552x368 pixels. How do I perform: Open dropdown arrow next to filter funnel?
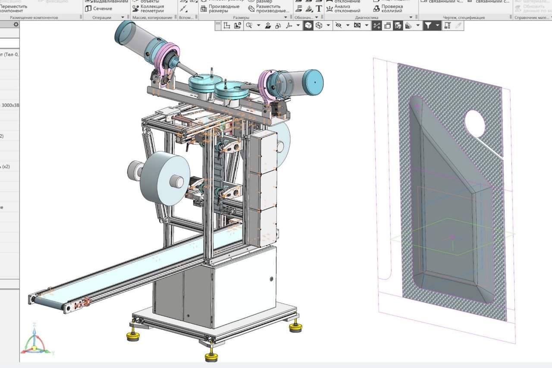point(438,26)
